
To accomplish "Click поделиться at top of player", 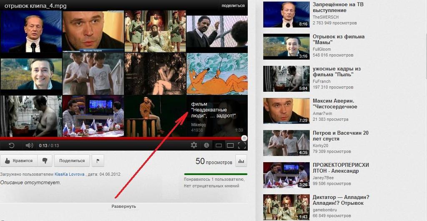I will pyautogui.click(x=233, y=5).
